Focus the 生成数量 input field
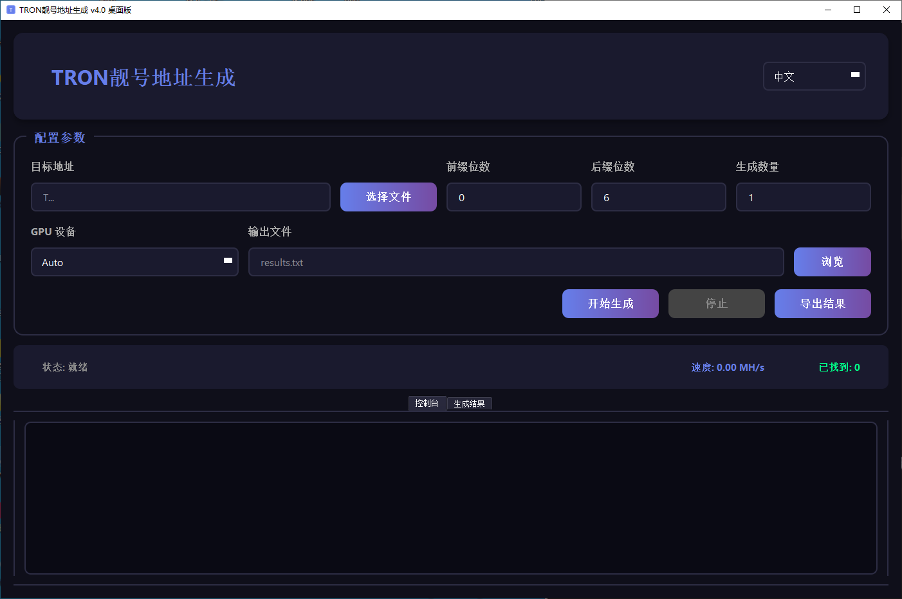902x599 pixels. tap(804, 197)
